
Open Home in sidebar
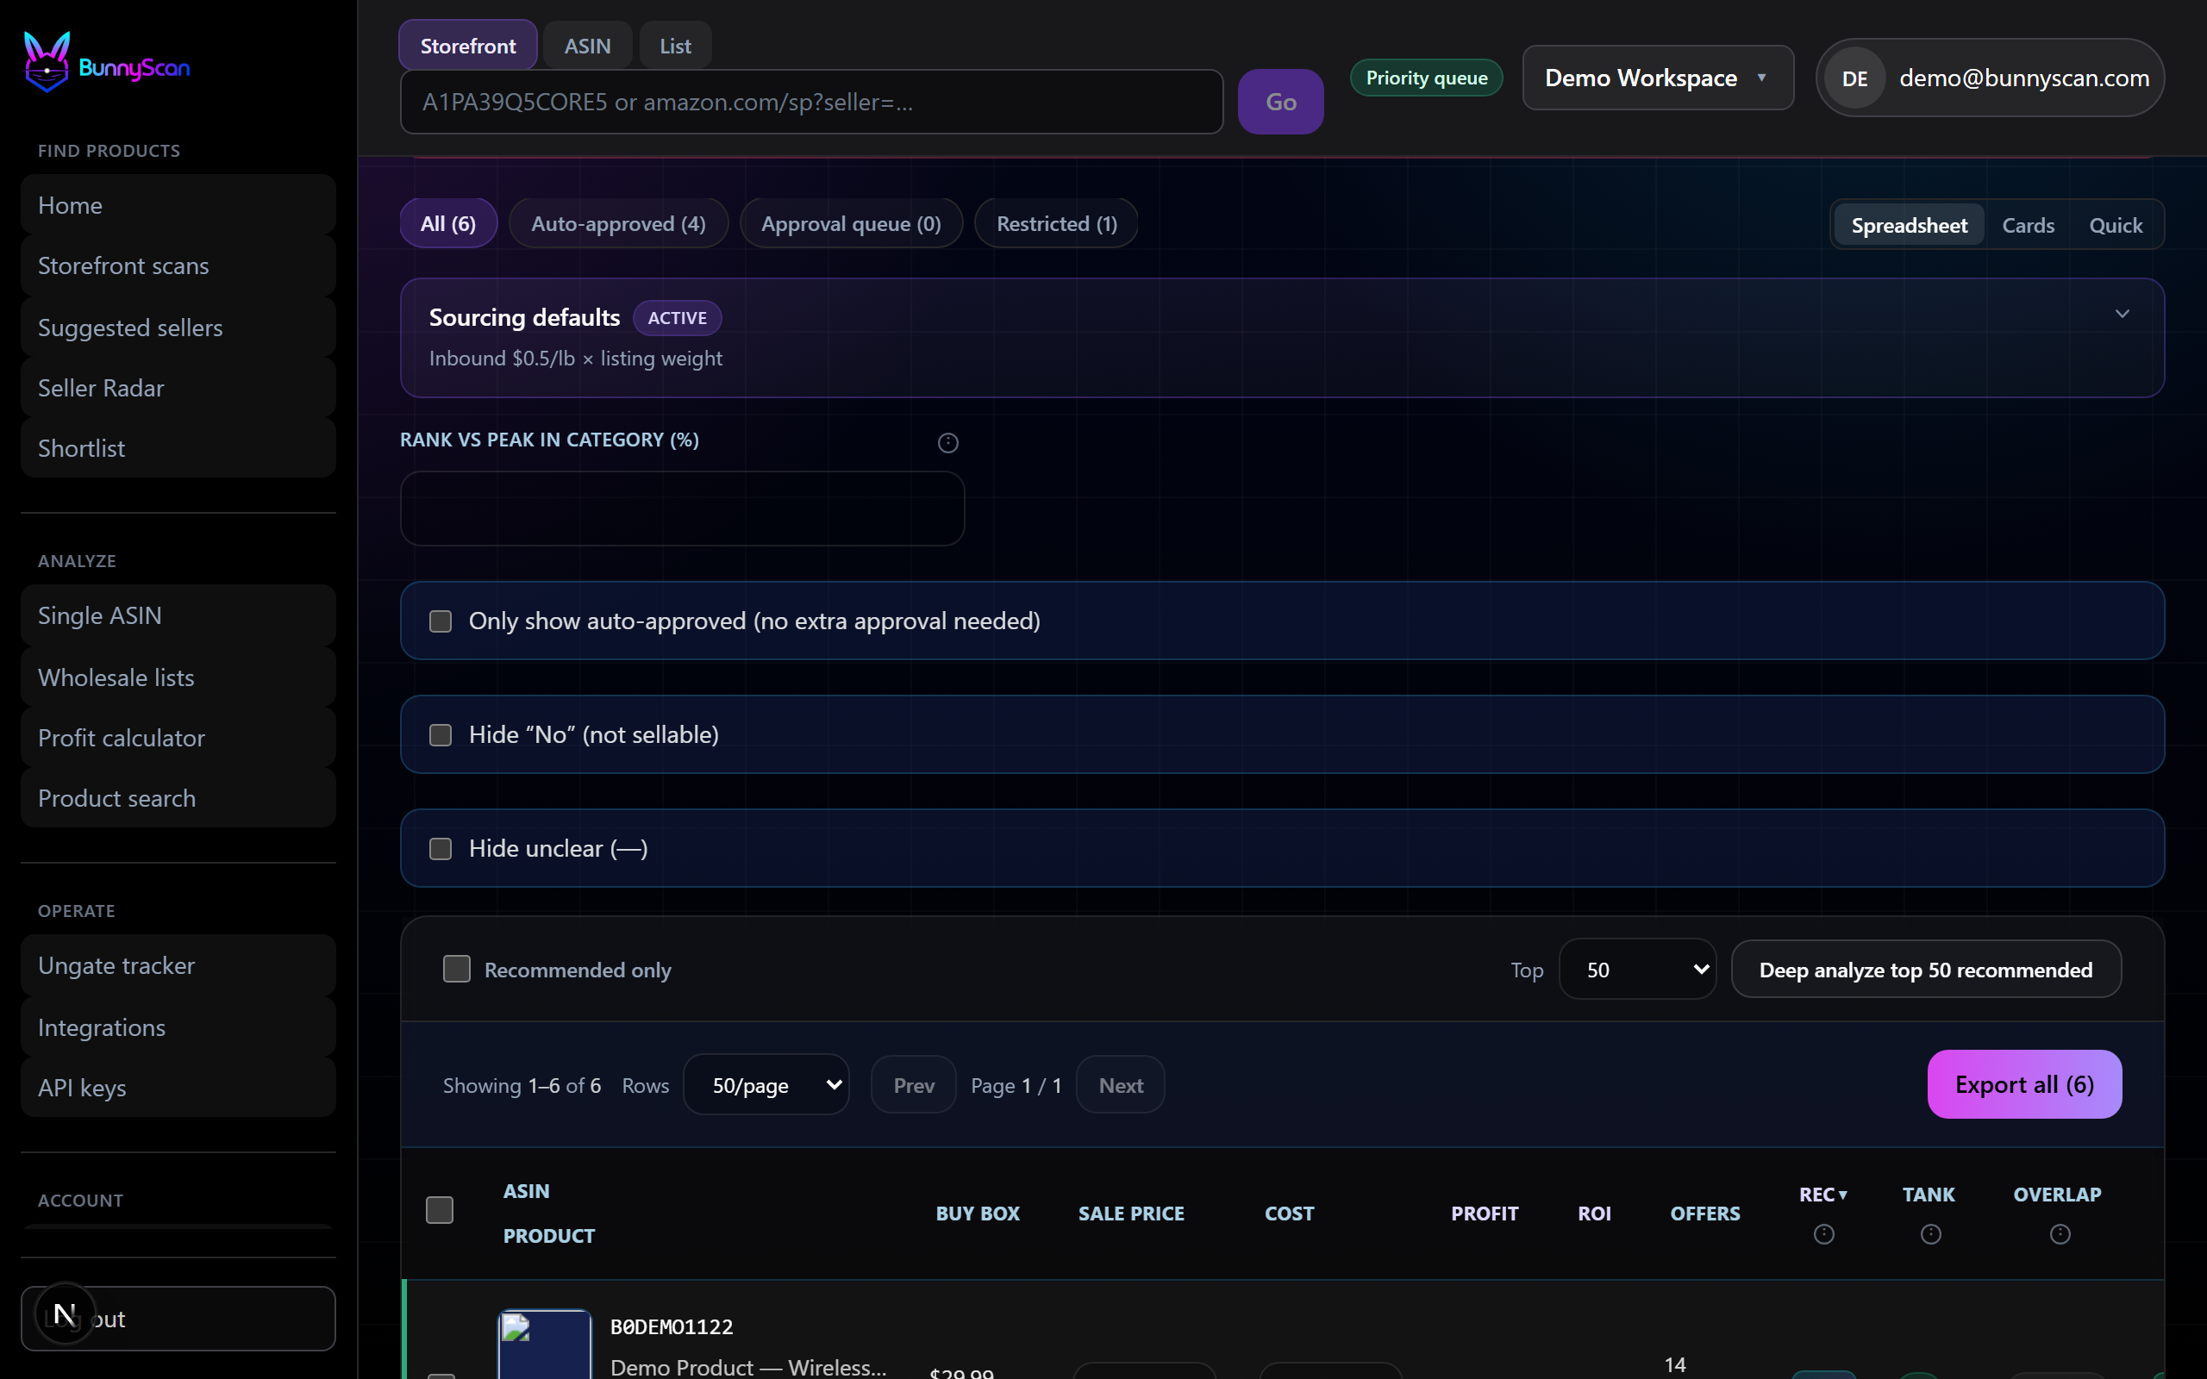(x=178, y=205)
